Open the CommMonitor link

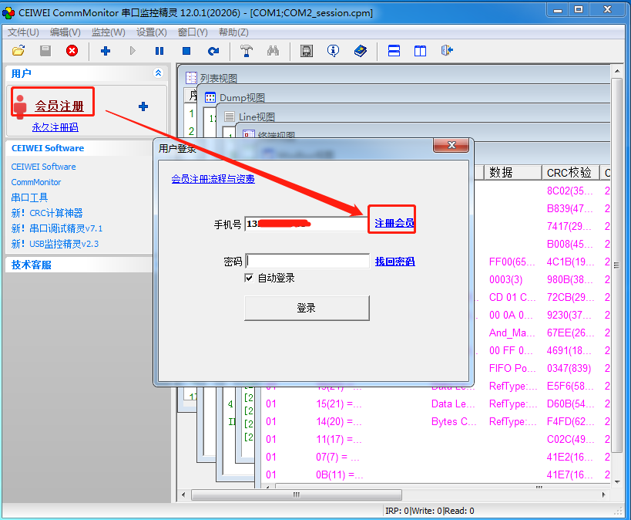(36, 182)
